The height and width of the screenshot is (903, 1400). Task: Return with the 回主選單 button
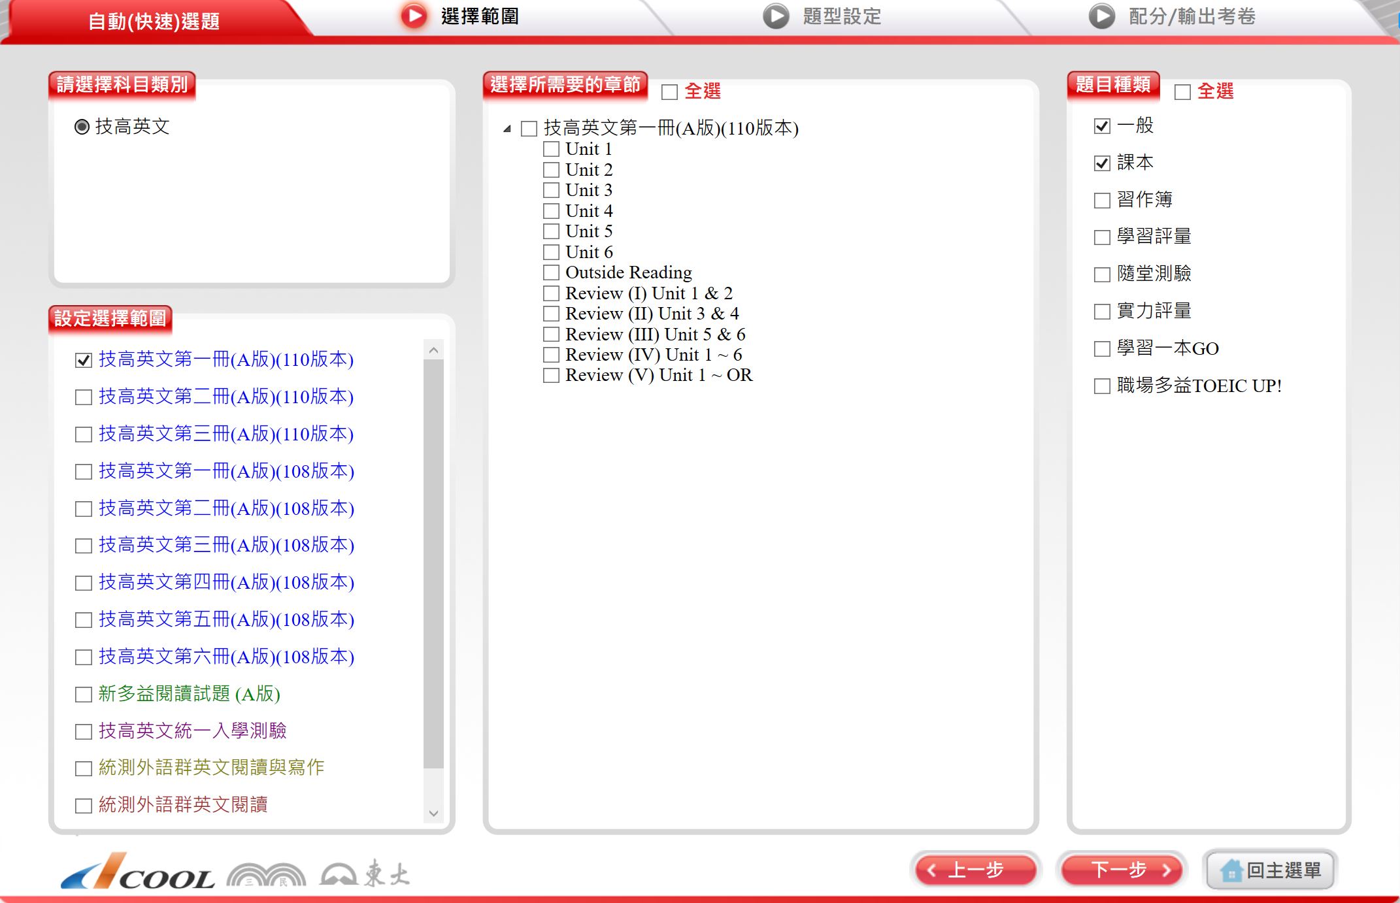1269,870
